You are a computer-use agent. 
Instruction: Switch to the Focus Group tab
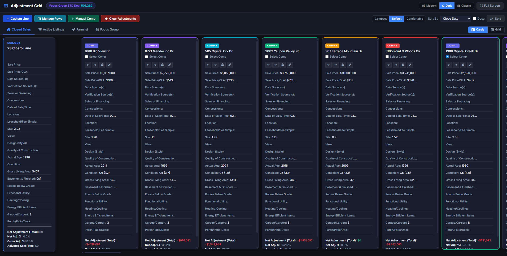tap(107, 29)
